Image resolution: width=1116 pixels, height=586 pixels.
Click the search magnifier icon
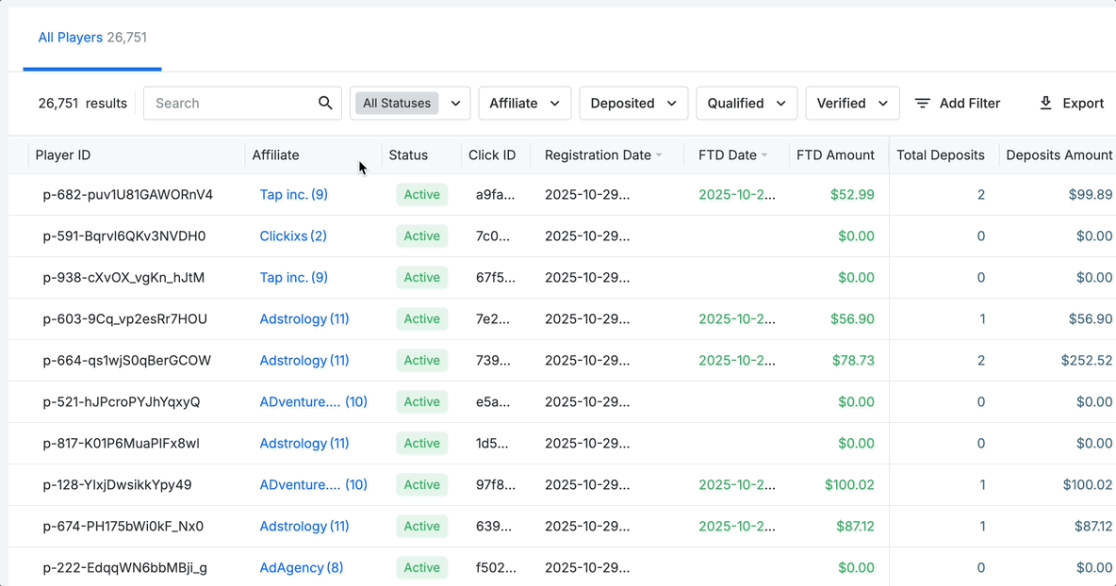pyautogui.click(x=325, y=103)
